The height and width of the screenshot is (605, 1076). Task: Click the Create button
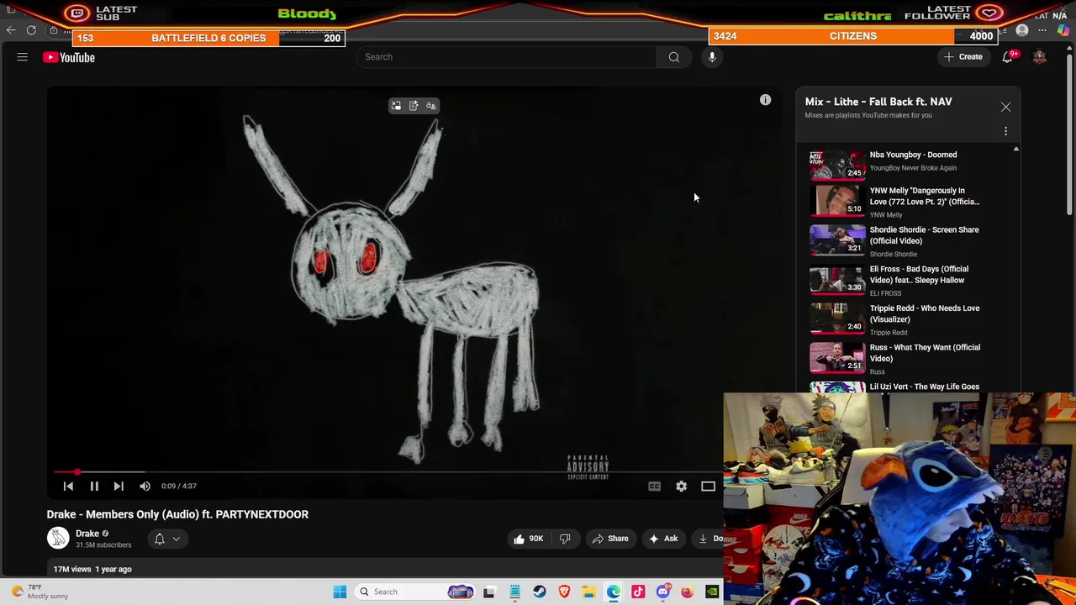click(x=963, y=57)
